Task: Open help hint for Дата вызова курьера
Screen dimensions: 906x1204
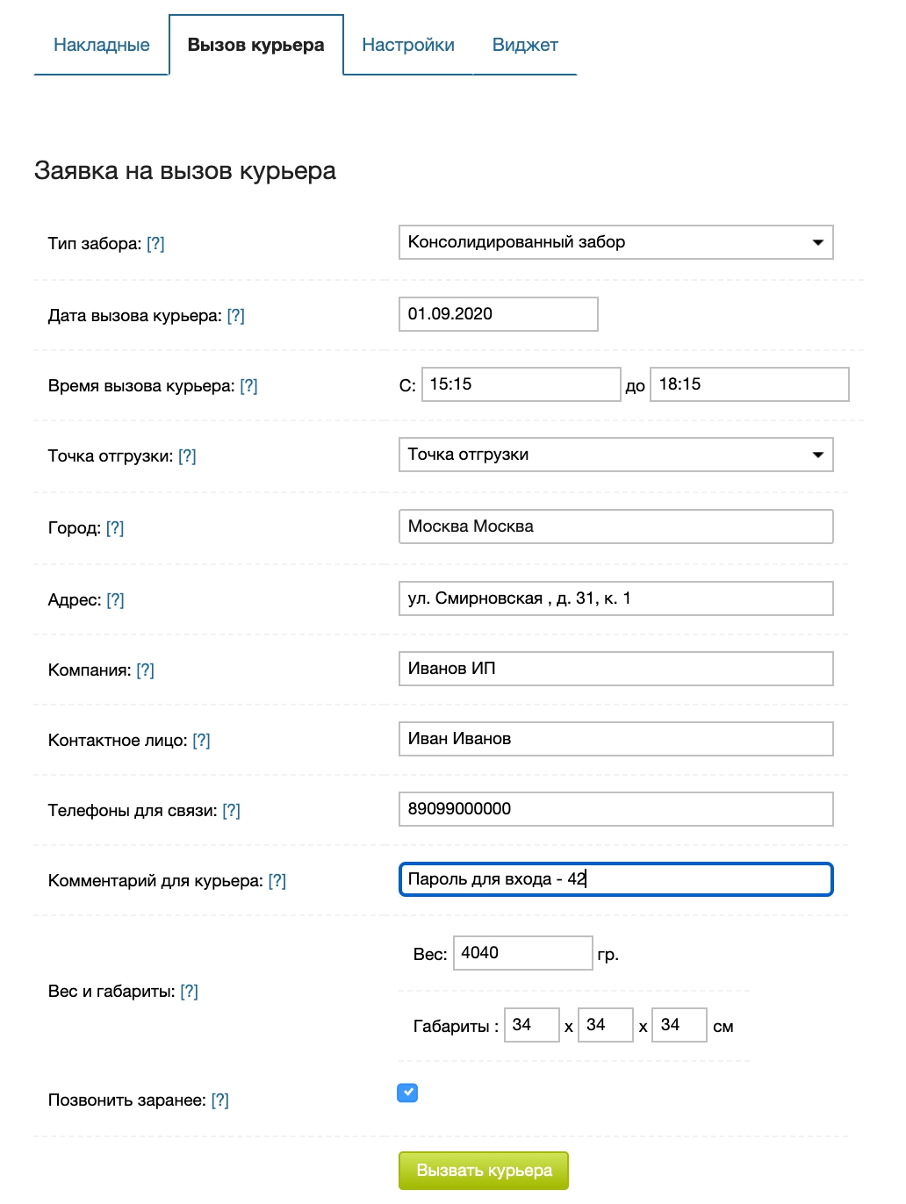Action: tap(235, 316)
